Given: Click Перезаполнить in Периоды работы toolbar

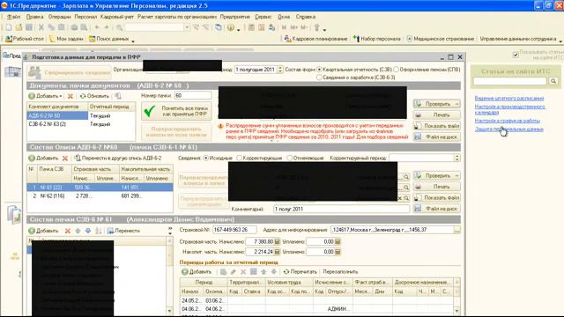Looking at the screenshot, I should 340,272.
